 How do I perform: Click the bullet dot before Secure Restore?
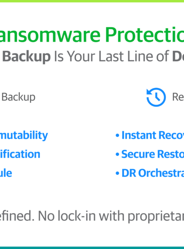(117, 154)
